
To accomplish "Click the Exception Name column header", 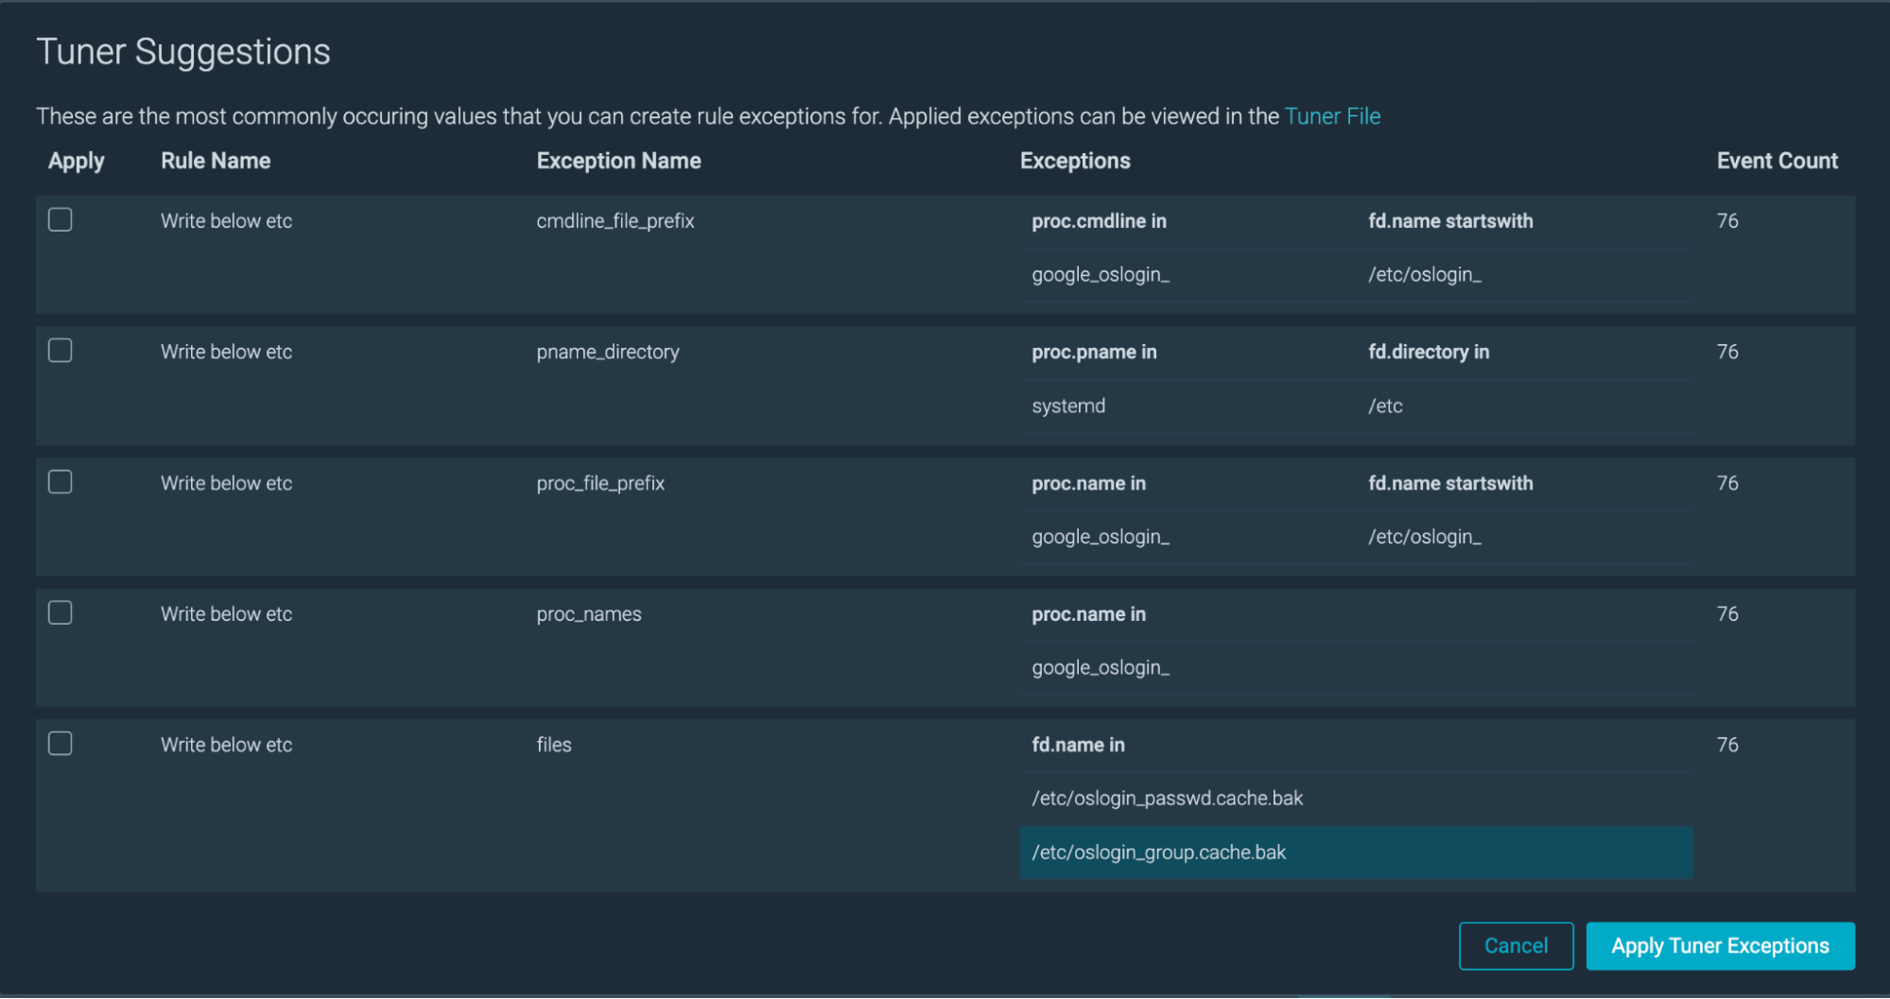I will (x=618, y=161).
